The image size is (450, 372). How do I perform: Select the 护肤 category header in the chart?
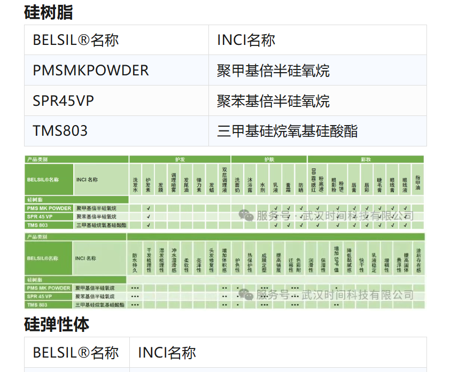[269, 159]
